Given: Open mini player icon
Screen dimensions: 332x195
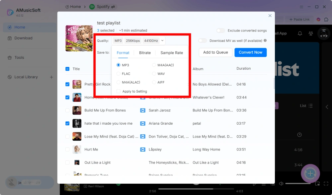Looking at the screenshot, I should tap(317, 184).
